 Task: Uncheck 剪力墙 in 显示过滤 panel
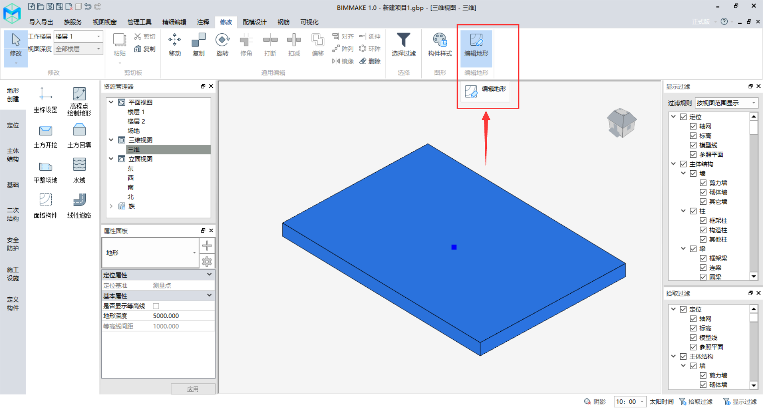point(703,183)
